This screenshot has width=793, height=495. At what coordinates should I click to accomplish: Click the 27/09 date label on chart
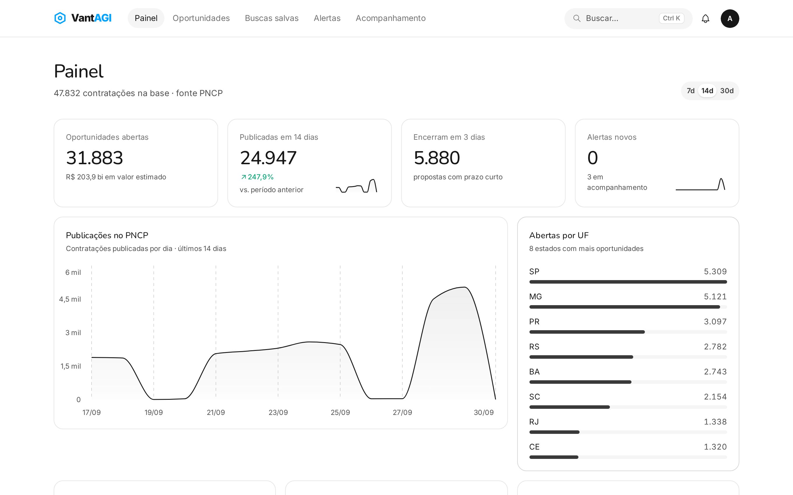[x=402, y=413]
